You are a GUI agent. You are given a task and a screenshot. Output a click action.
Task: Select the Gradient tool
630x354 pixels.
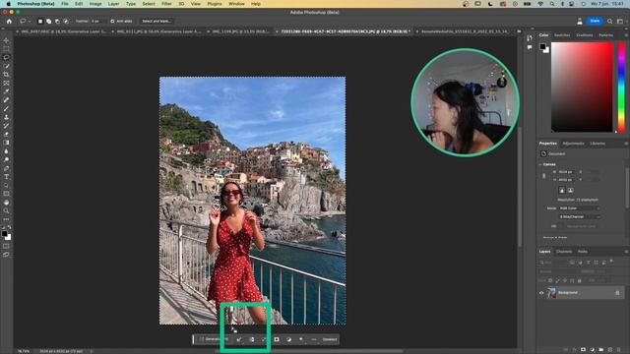[x=6, y=143]
